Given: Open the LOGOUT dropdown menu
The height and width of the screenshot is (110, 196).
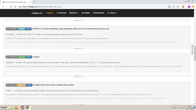Looking at the screenshot, I should pyautogui.click(x=112, y=13).
